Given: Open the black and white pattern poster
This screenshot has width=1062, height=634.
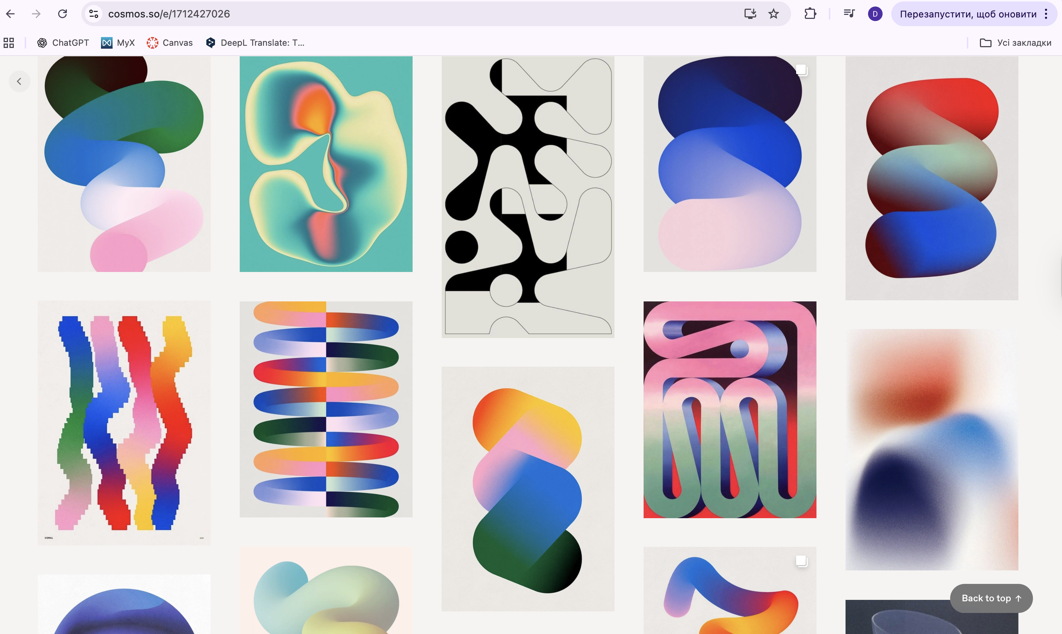Looking at the screenshot, I should click(528, 196).
